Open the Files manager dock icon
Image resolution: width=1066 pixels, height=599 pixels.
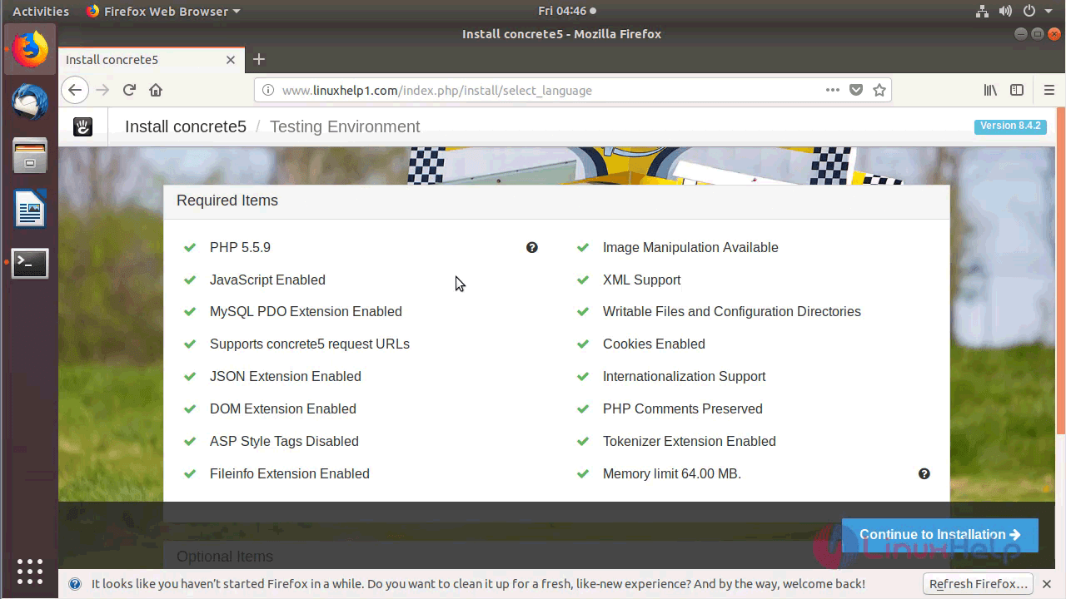31,156
